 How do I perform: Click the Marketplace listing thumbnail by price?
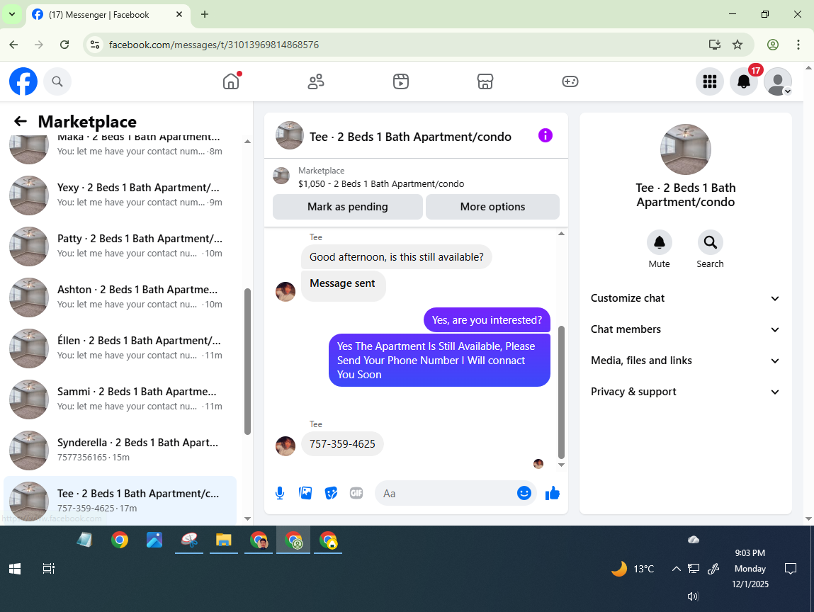pos(281,176)
